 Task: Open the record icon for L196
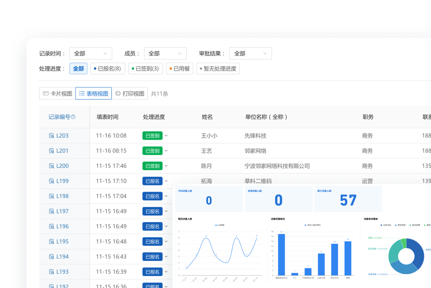point(51,227)
